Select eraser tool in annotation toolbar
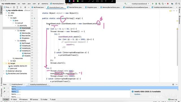This screenshot has width=181, height=102. [112, 1]
